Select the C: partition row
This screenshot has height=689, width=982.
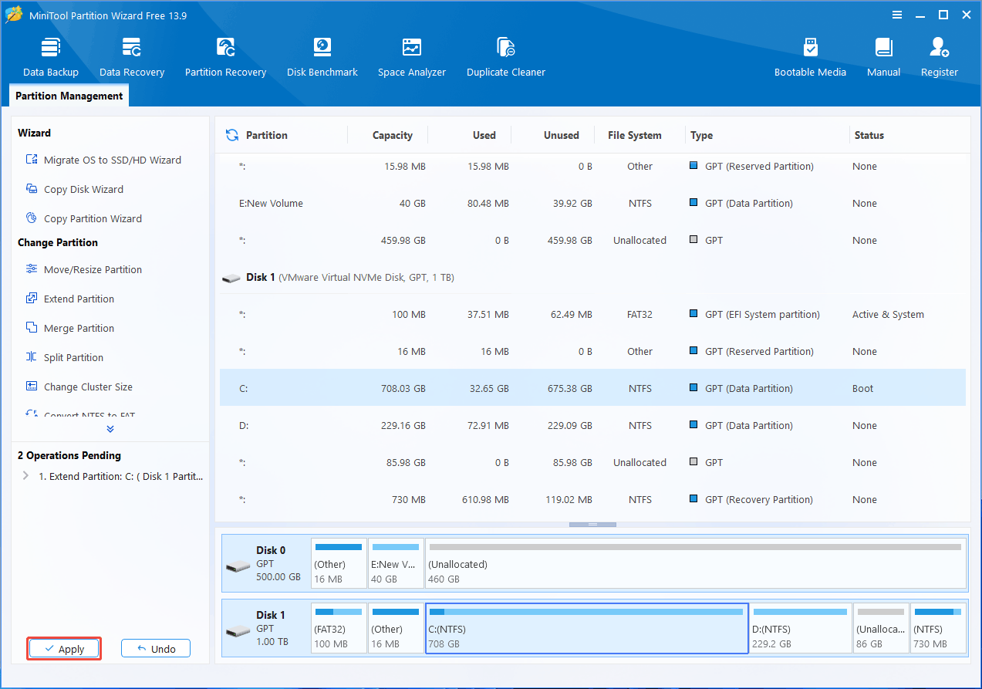pos(592,388)
